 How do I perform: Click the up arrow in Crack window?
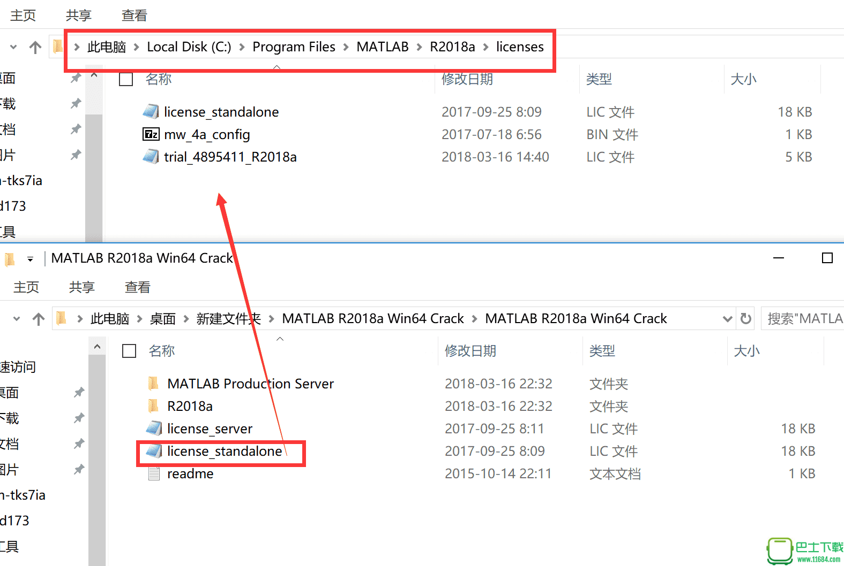pos(39,319)
